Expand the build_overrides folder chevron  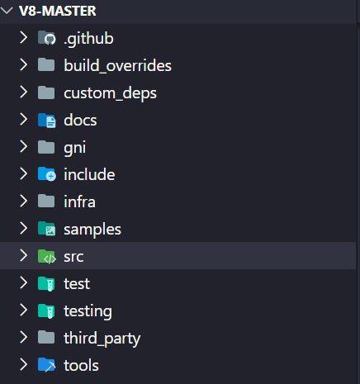tap(24, 65)
